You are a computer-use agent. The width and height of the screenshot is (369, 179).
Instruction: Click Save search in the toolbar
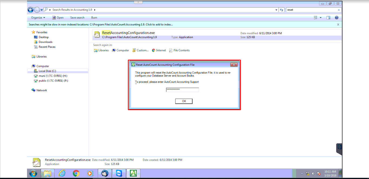77,18
